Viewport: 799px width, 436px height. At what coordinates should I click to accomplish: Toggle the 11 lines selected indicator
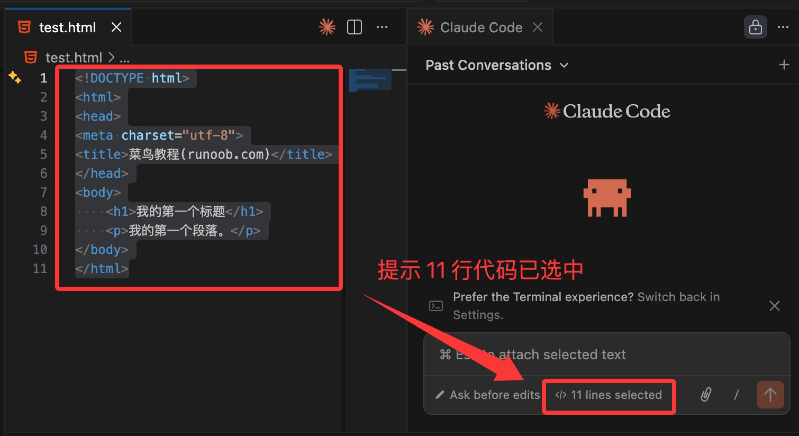(609, 395)
